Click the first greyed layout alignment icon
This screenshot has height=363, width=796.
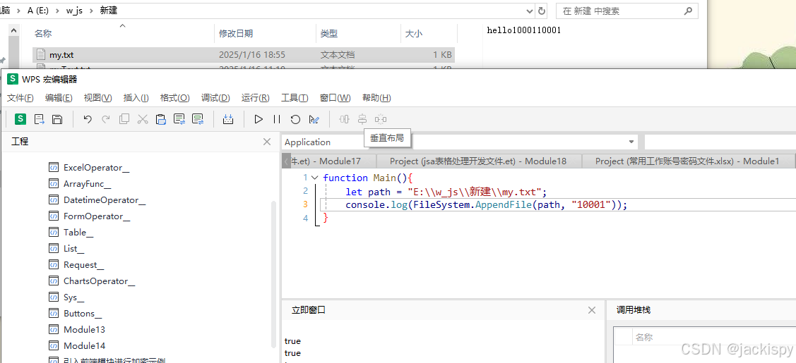[344, 119]
